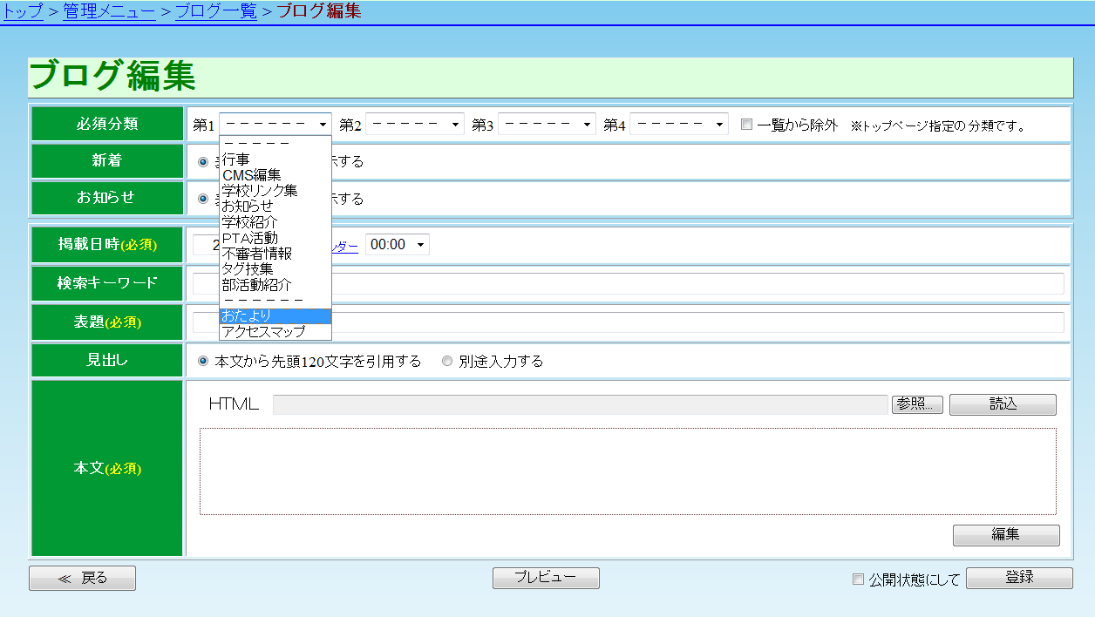Choose CMS編集 from the list
The width and height of the screenshot is (1095, 617).
click(275, 175)
